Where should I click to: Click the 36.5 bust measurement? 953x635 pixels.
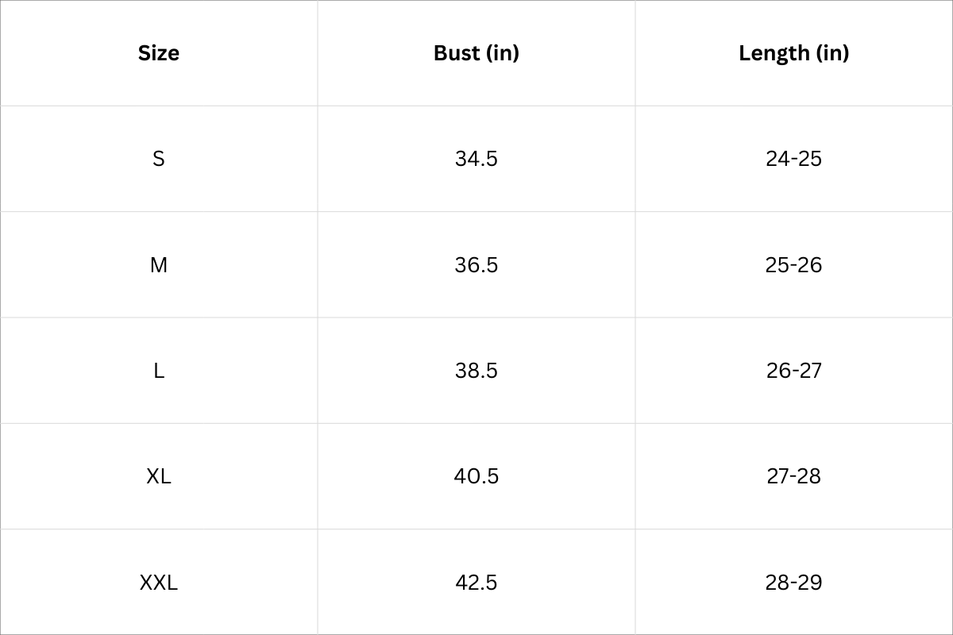coord(476,264)
